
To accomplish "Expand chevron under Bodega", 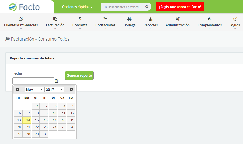I will 129,29.
